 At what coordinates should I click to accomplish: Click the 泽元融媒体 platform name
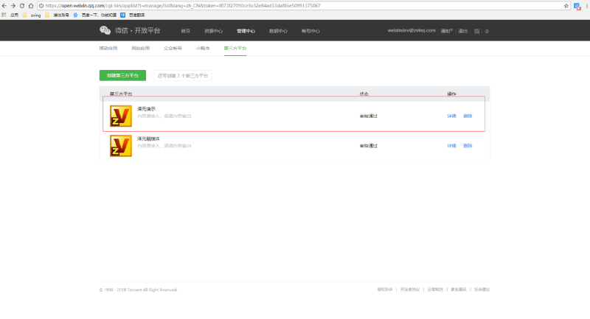click(x=148, y=139)
